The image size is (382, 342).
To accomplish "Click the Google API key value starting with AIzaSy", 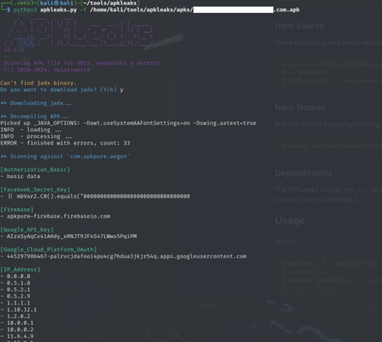I will (x=72, y=236).
